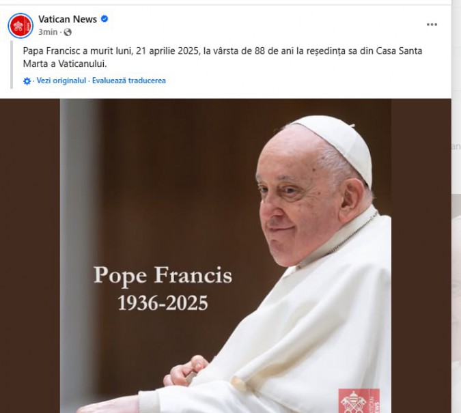Click the globe public-audience icon

click(68, 32)
